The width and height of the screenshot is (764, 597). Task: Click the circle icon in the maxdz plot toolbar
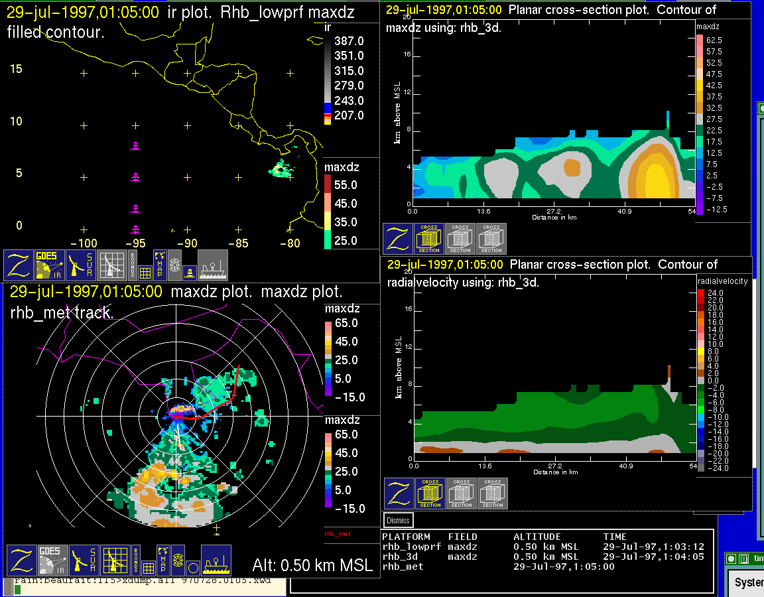coord(192,568)
